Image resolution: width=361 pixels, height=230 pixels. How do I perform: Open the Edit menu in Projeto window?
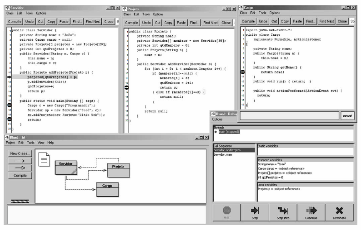click(x=136, y=14)
